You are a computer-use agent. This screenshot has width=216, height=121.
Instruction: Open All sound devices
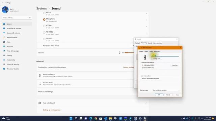click(x=85, y=76)
